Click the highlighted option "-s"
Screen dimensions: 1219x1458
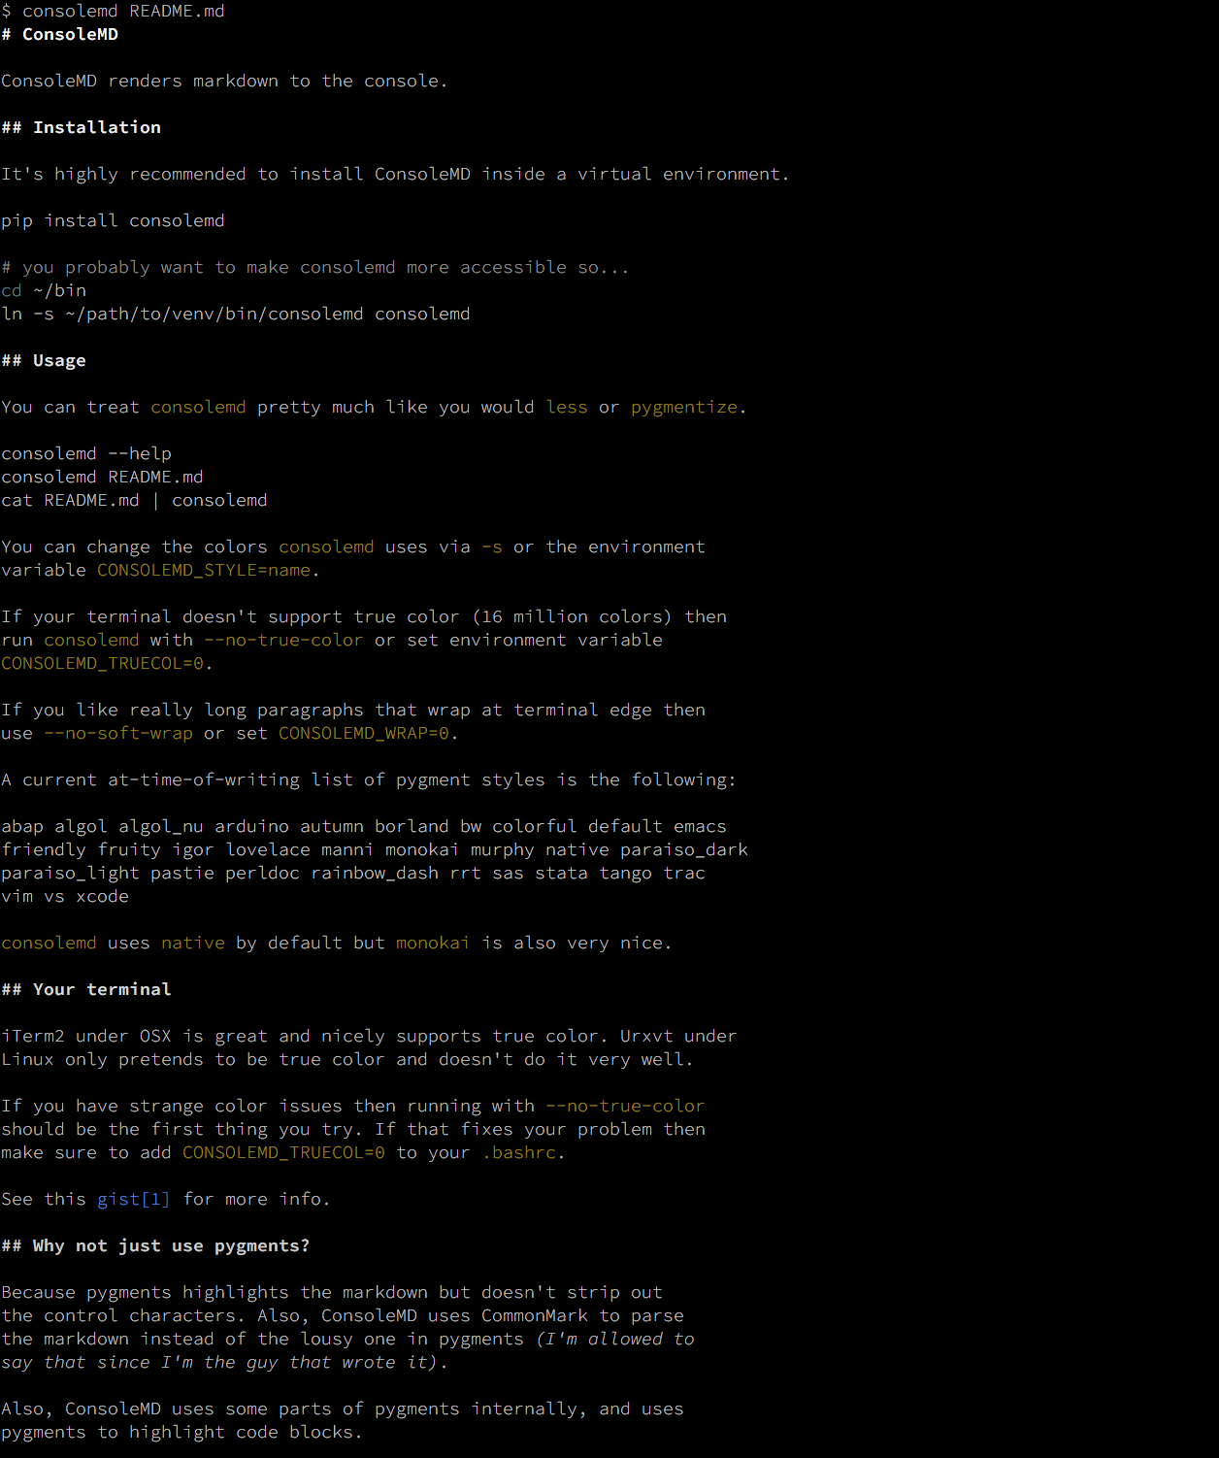pos(492,547)
